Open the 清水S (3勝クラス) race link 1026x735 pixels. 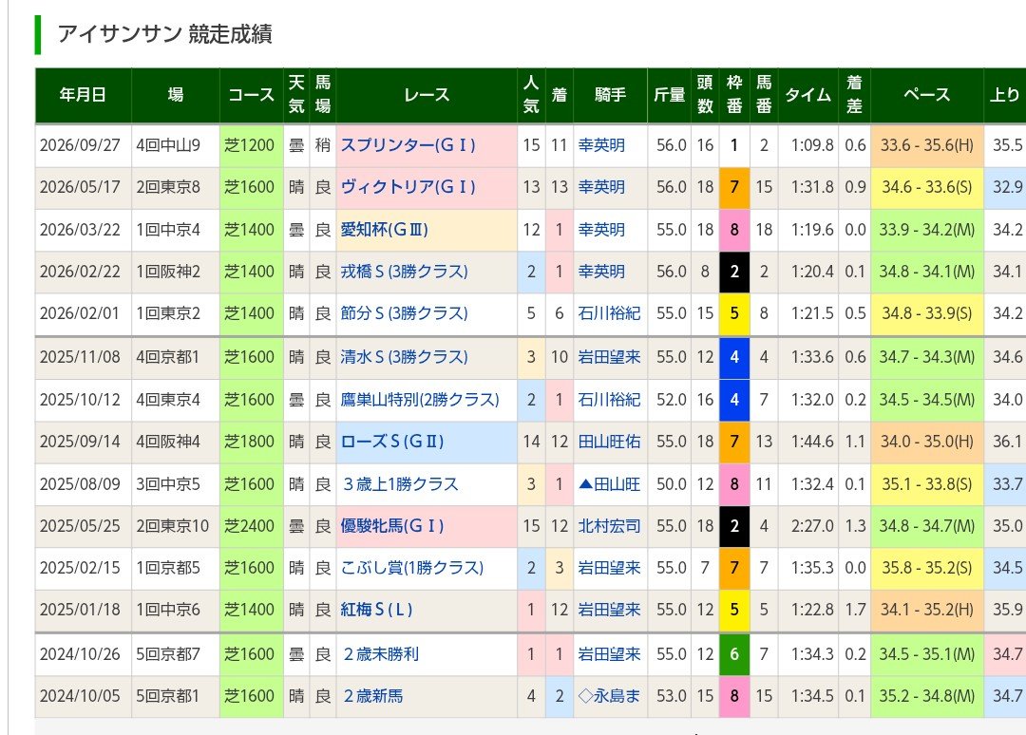click(x=404, y=357)
